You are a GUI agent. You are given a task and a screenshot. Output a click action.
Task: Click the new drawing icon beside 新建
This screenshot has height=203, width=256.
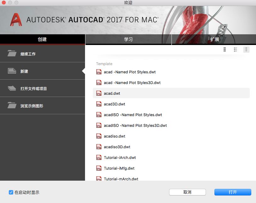(12, 71)
